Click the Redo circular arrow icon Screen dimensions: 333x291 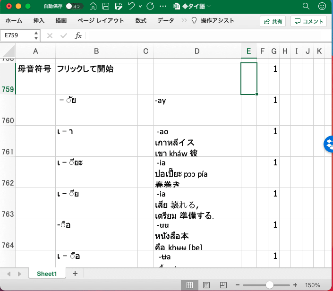tap(150, 6)
